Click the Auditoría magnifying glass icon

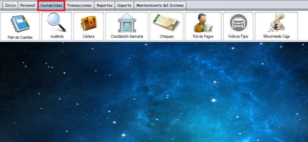click(x=57, y=22)
